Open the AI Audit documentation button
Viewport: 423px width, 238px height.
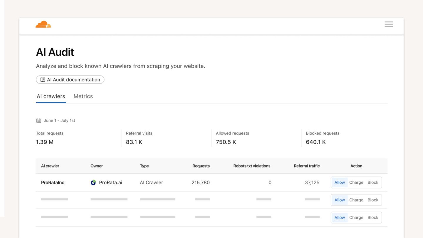coord(70,80)
